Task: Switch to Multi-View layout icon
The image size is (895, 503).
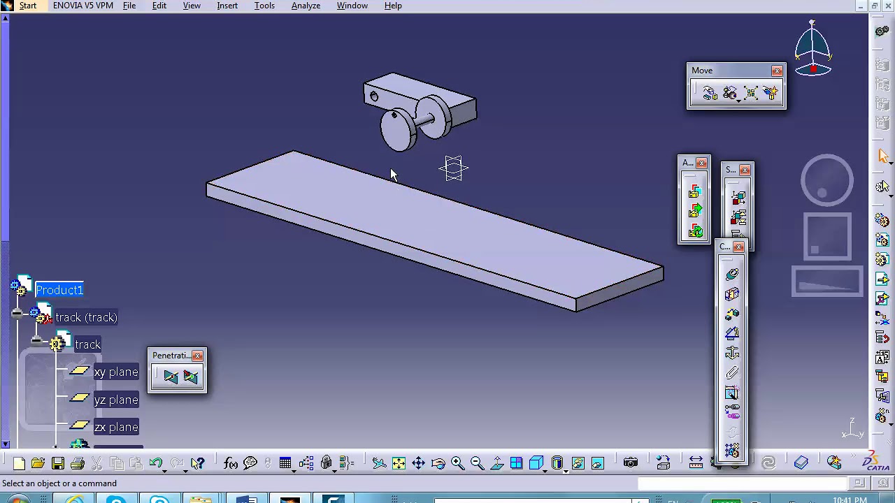Action: tap(516, 463)
